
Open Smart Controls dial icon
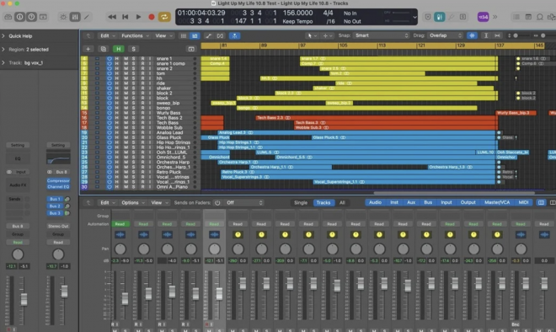63,17
